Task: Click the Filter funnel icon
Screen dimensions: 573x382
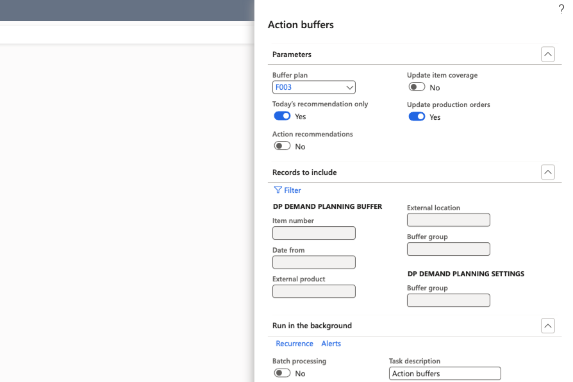Action: pyautogui.click(x=278, y=190)
